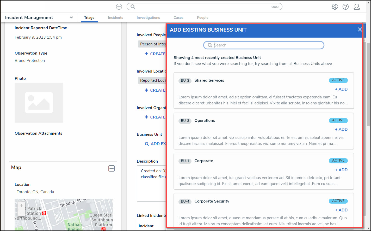
Task: Click the three-dots icon in the top search bar
Action: tap(275, 7)
